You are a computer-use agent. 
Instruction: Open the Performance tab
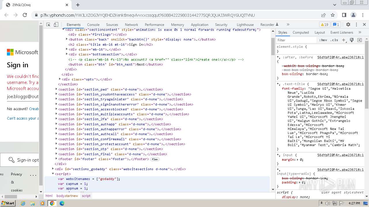click(x=154, y=25)
